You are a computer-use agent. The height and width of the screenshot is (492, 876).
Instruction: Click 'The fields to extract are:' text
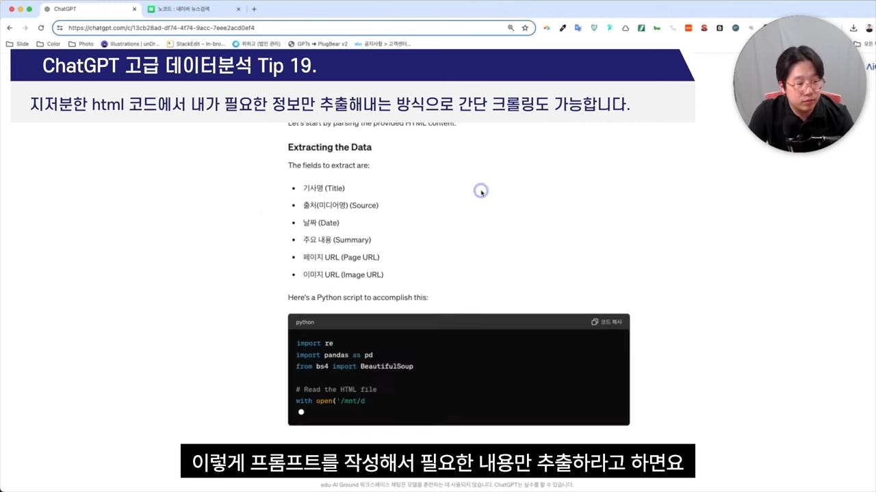click(x=328, y=165)
